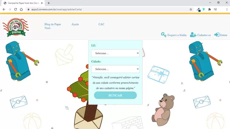The height and width of the screenshot is (129, 230).
Task: Open the Esqueci a Senha link
Action: tap(177, 35)
